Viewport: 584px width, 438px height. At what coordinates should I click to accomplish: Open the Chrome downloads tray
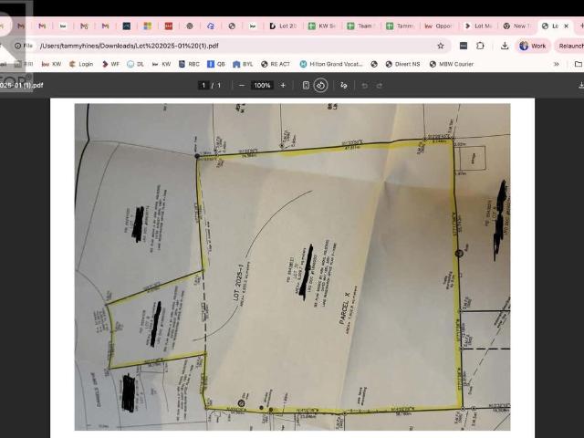click(x=505, y=46)
